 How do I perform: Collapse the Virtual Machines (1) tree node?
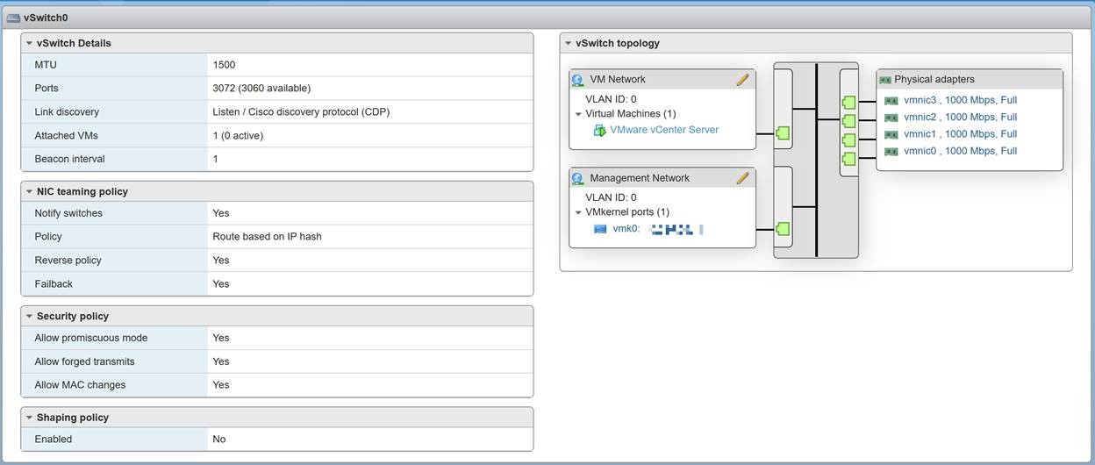tap(579, 114)
